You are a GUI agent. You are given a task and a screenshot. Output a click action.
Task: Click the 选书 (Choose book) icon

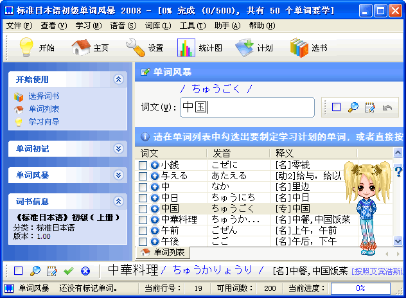point(299,48)
